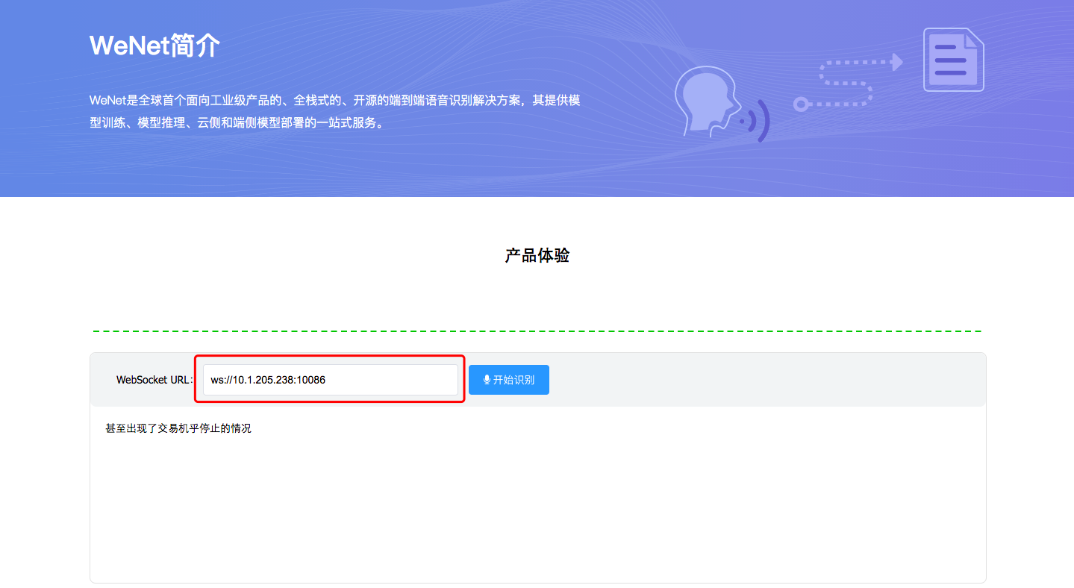Click the description line starting with 型训练
The image size is (1074, 588).
tap(237, 122)
